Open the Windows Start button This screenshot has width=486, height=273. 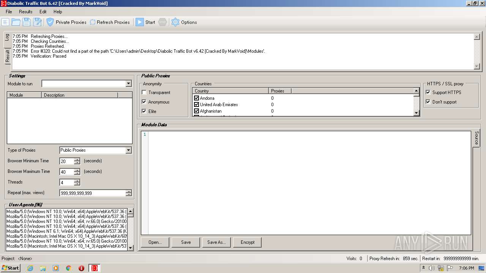click(11, 268)
